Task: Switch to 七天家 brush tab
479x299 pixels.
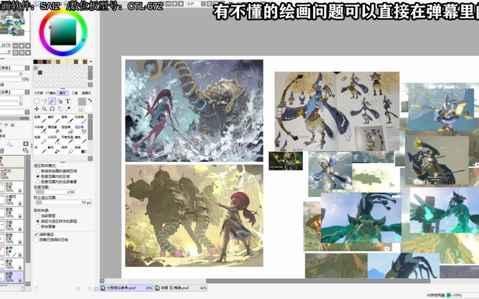Action: 39,93
